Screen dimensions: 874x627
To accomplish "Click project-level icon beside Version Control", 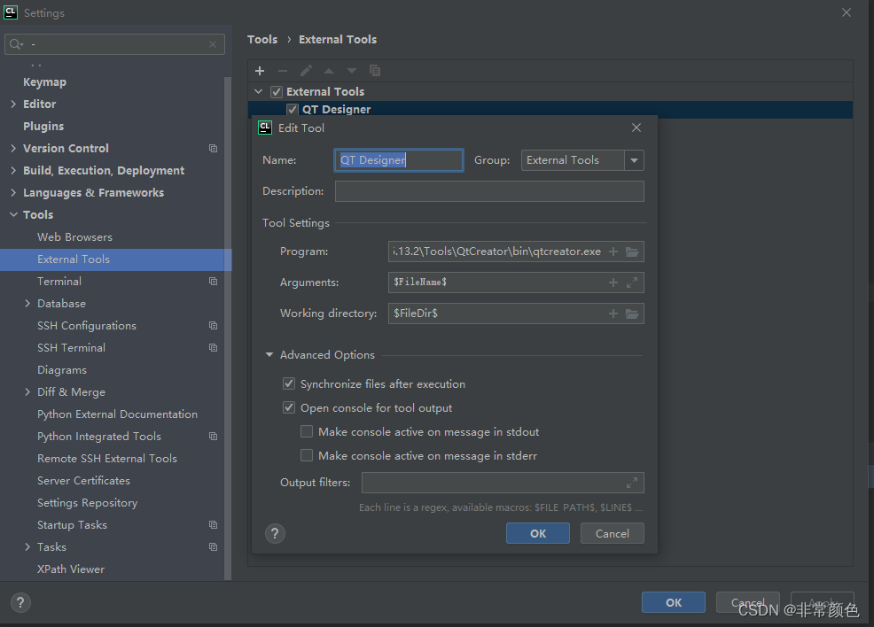I will 213,148.
